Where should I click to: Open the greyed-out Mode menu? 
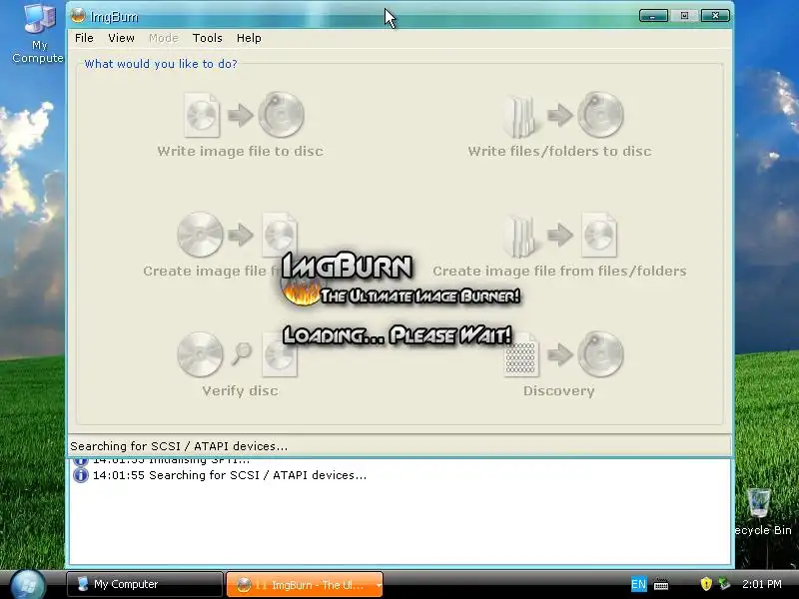[164, 38]
